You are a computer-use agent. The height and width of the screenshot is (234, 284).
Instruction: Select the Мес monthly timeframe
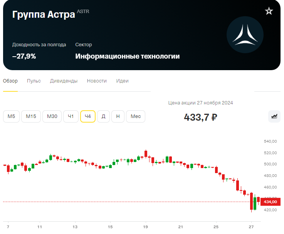(x=136, y=116)
